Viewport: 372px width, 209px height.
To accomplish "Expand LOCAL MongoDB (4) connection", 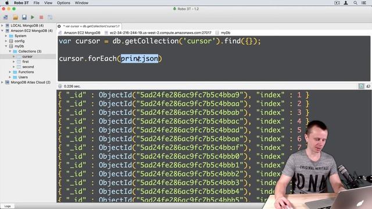I will (2, 26).
